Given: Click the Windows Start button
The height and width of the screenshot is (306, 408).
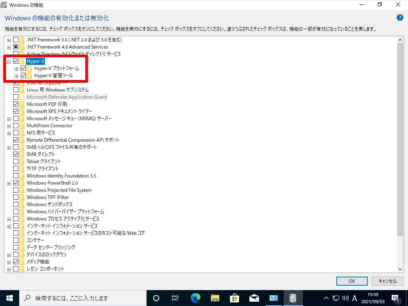Looking at the screenshot, I should pyautogui.click(x=10, y=298).
